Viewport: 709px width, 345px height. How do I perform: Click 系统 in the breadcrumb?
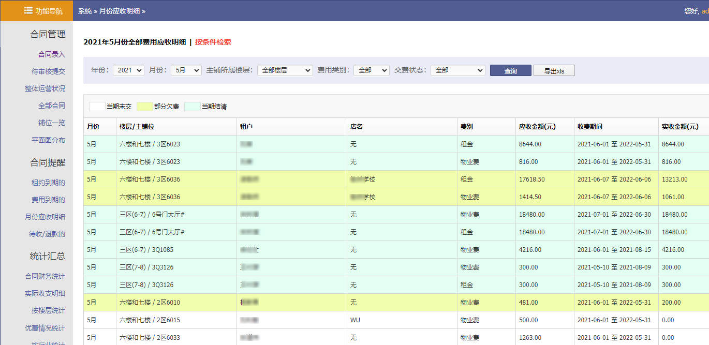click(x=85, y=11)
